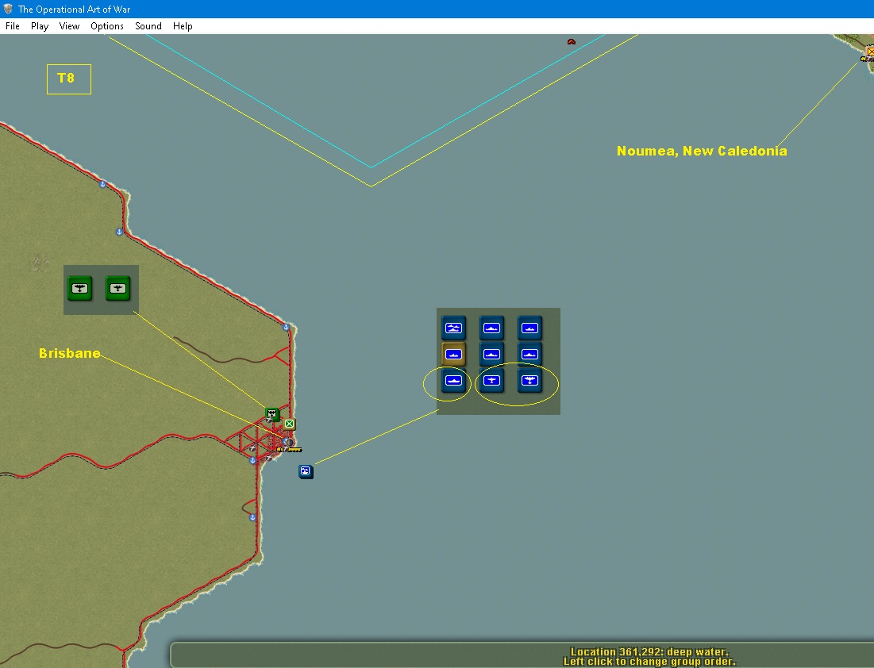The width and height of the screenshot is (874, 668).
Task: Select the tan unit with green X symbol
Action: 289,424
